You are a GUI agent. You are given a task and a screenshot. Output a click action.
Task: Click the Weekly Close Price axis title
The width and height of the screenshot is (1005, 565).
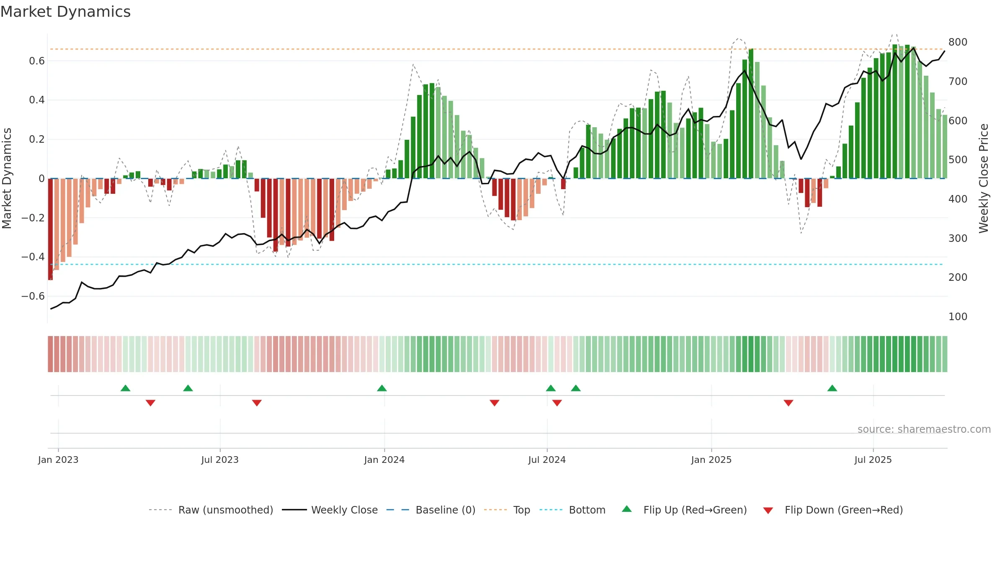984,178
